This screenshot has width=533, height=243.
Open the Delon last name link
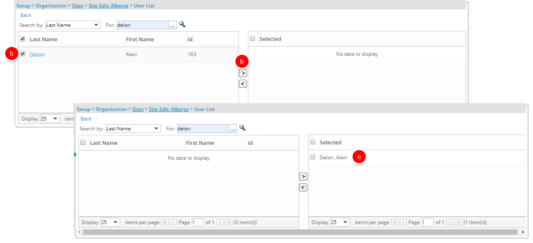pyautogui.click(x=37, y=54)
